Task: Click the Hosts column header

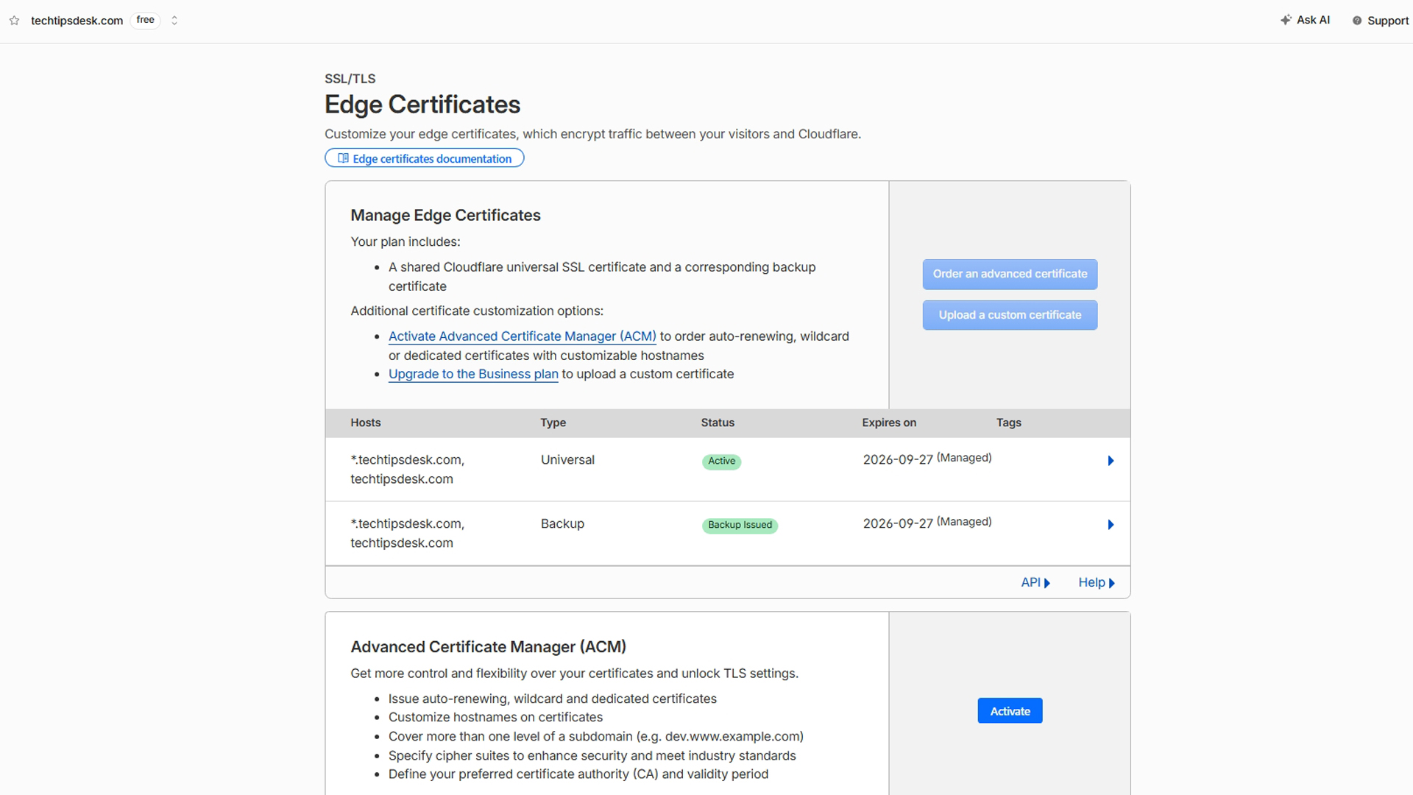Action: pos(366,423)
